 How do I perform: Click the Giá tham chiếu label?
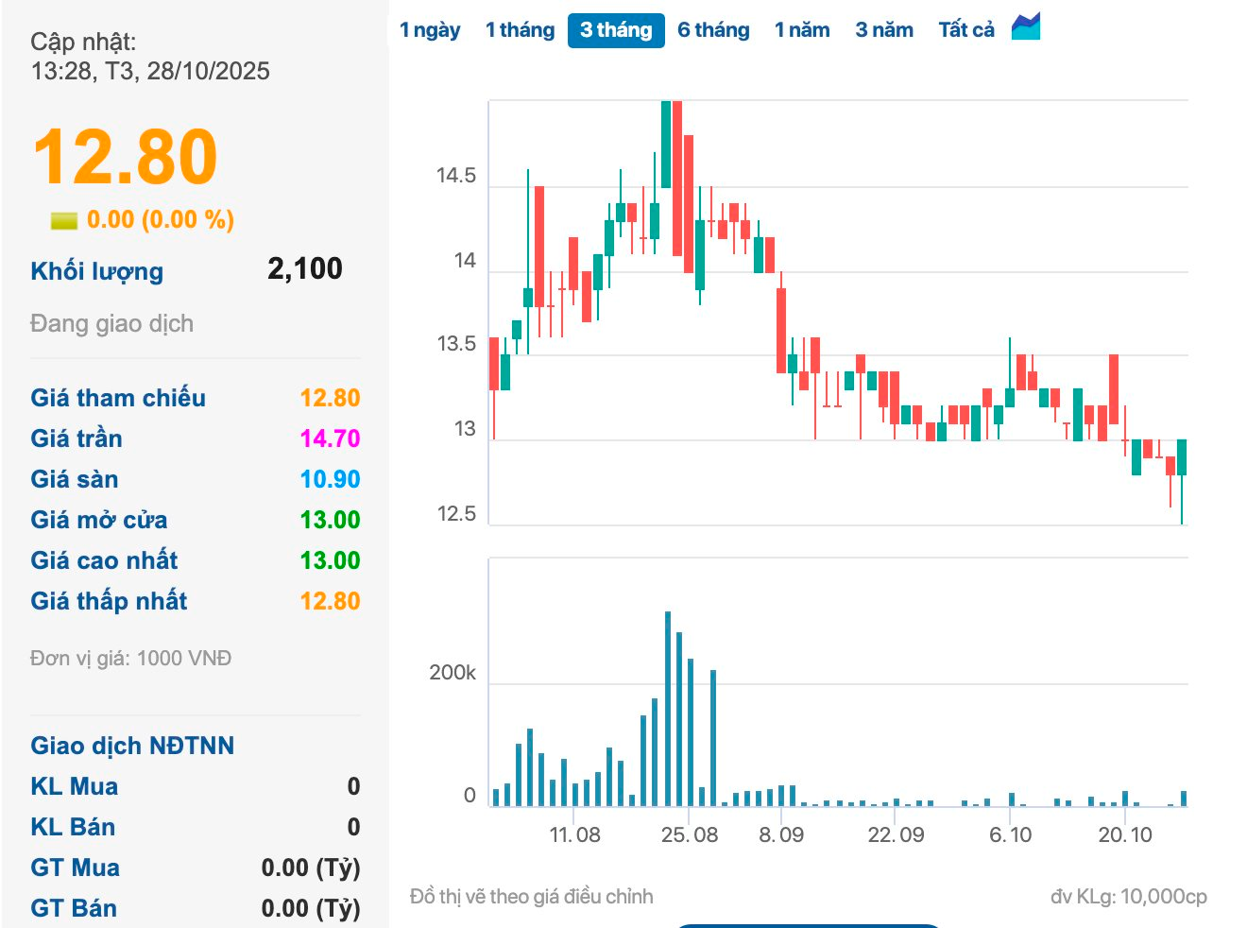click(118, 398)
